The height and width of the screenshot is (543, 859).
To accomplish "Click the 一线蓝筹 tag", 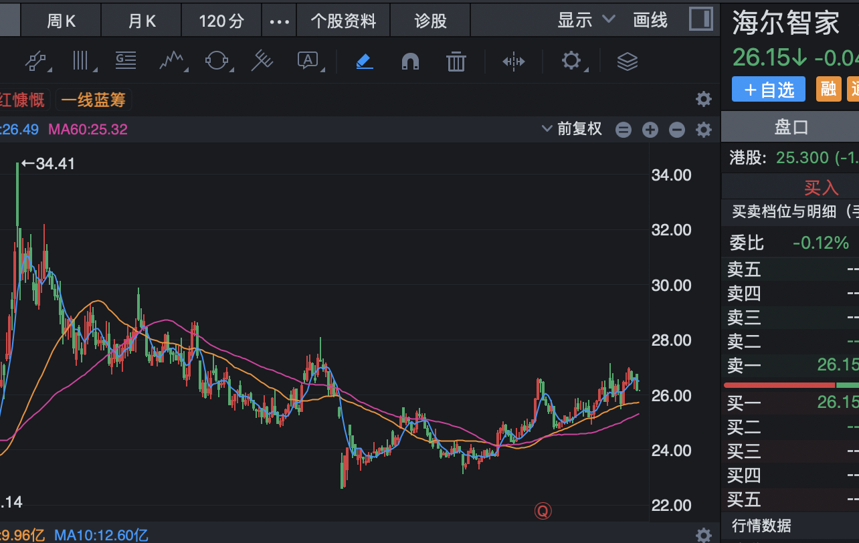I will [x=94, y=100].
